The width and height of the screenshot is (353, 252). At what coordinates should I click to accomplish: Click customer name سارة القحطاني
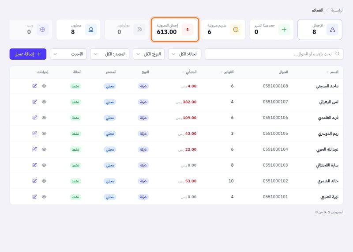coord(327,165)
